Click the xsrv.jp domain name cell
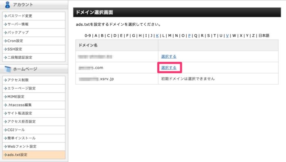The width and height of the screenshot is (286, 162). [117, 79]
